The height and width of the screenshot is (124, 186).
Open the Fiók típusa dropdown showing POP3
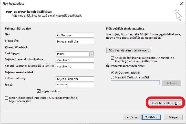click(75, 54)
